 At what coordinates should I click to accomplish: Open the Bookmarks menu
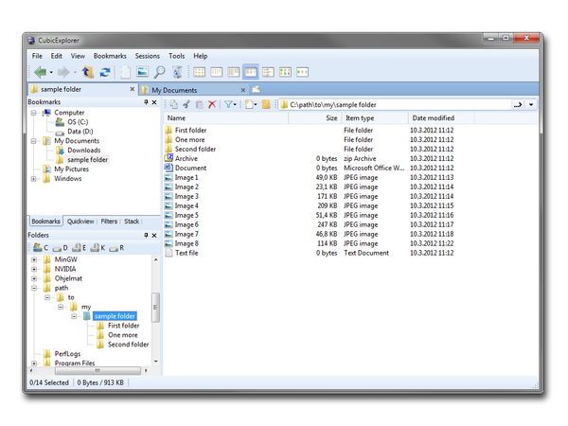(x=110, y=56)
